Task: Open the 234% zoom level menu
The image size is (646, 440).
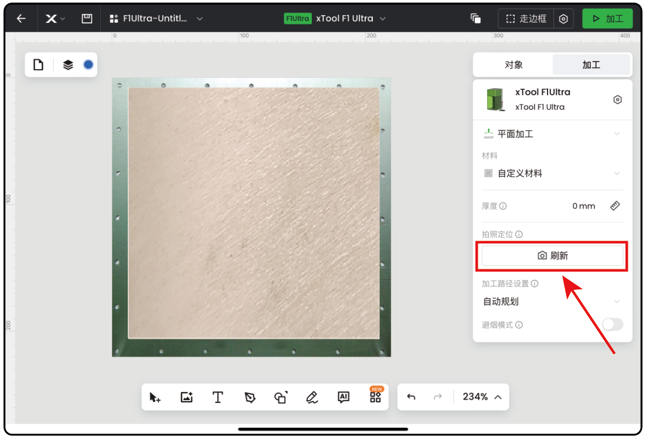Action: [x=482, y=397]
